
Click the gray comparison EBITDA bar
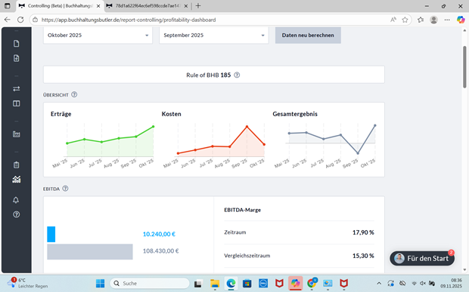pos(90,251)
